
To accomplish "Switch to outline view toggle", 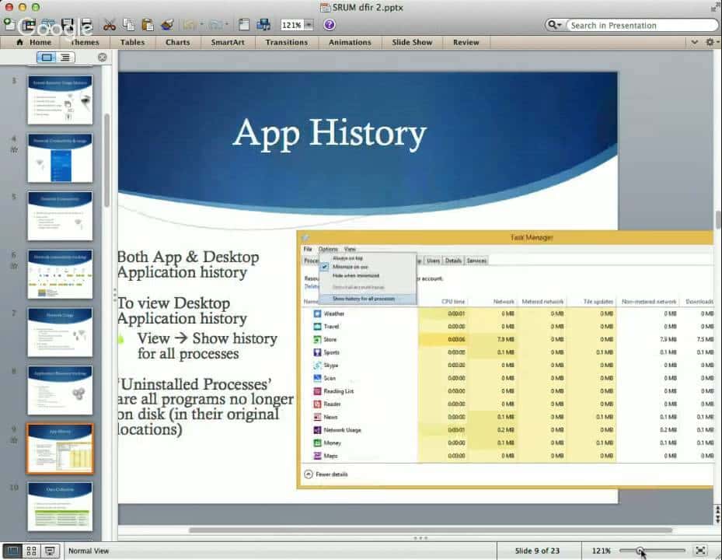I will pos(65,58).
